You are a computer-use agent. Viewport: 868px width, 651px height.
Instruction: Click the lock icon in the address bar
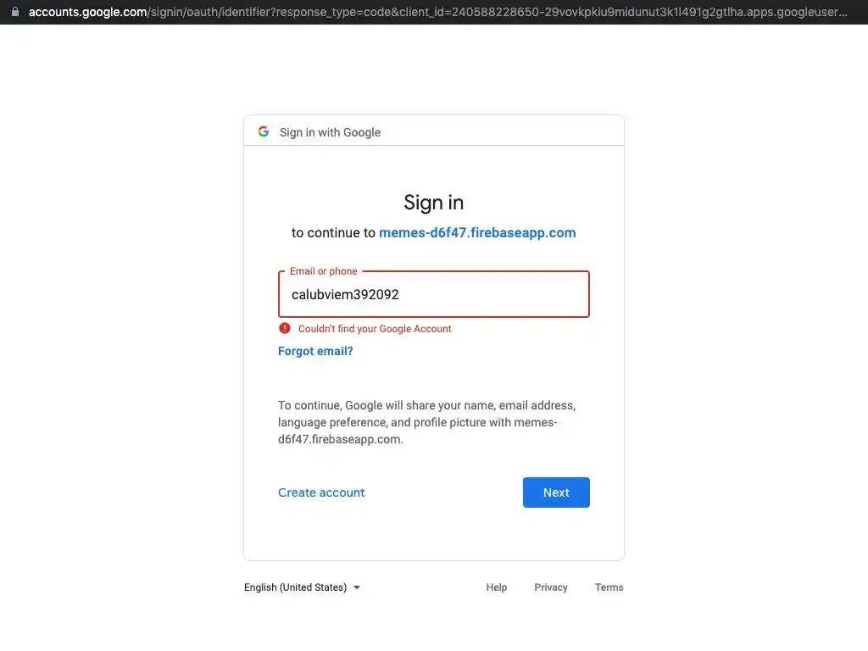[x=14, y=13]
